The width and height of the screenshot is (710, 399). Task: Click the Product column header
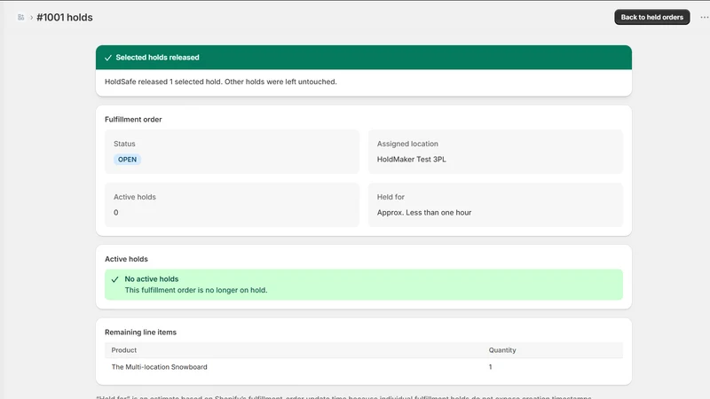(123, 350)
